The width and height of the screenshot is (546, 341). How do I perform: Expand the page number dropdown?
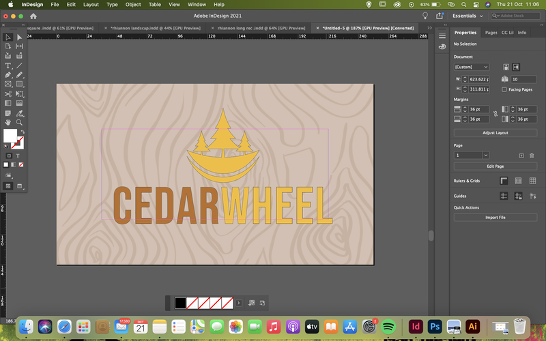pos(485,155)
